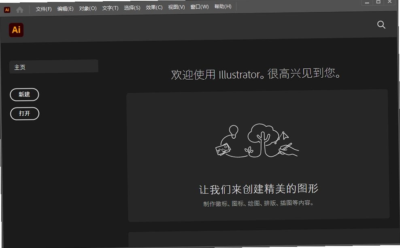Click the 打开 button
This screenshot has width=400, height=248.
pyautogui.click(x=25, y=113)
